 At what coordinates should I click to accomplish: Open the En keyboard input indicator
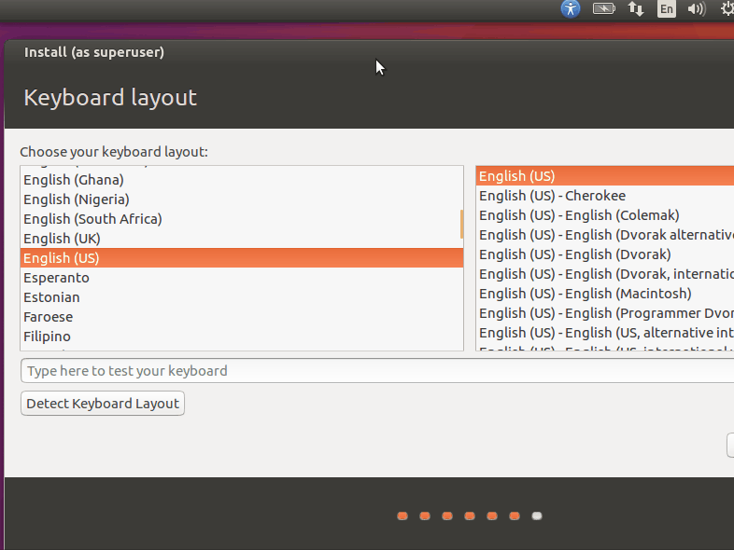click(667, 8)
